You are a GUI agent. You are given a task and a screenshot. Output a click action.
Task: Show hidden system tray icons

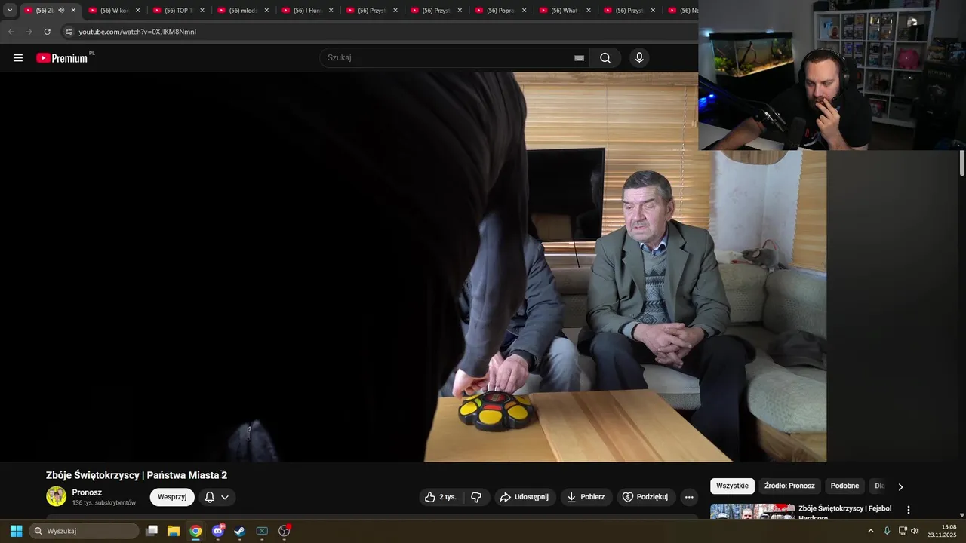[870, 531]
